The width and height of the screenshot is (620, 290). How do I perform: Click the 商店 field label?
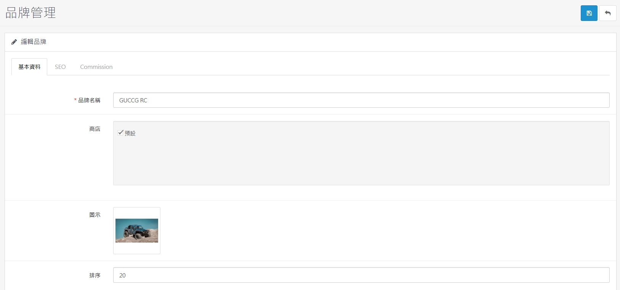[95, 129]
